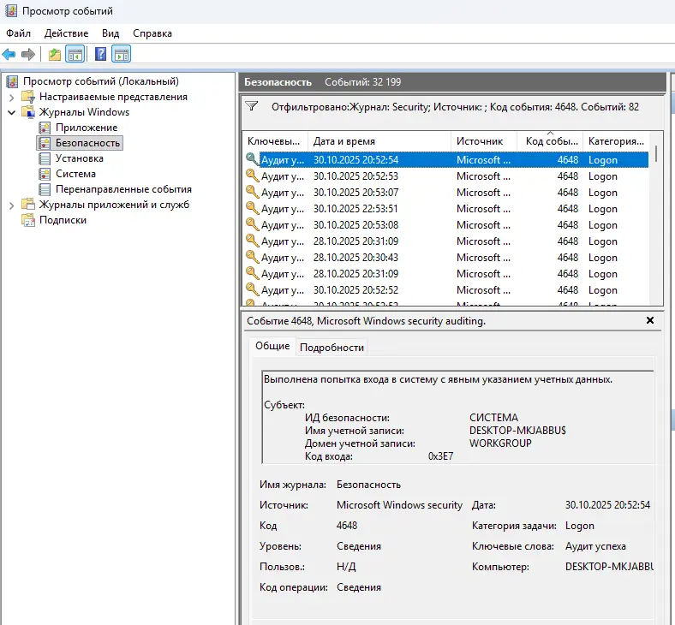Screen dimensions: 675x625
Task: Expand the Настраиваемые представления node
Action: point(11,97)
